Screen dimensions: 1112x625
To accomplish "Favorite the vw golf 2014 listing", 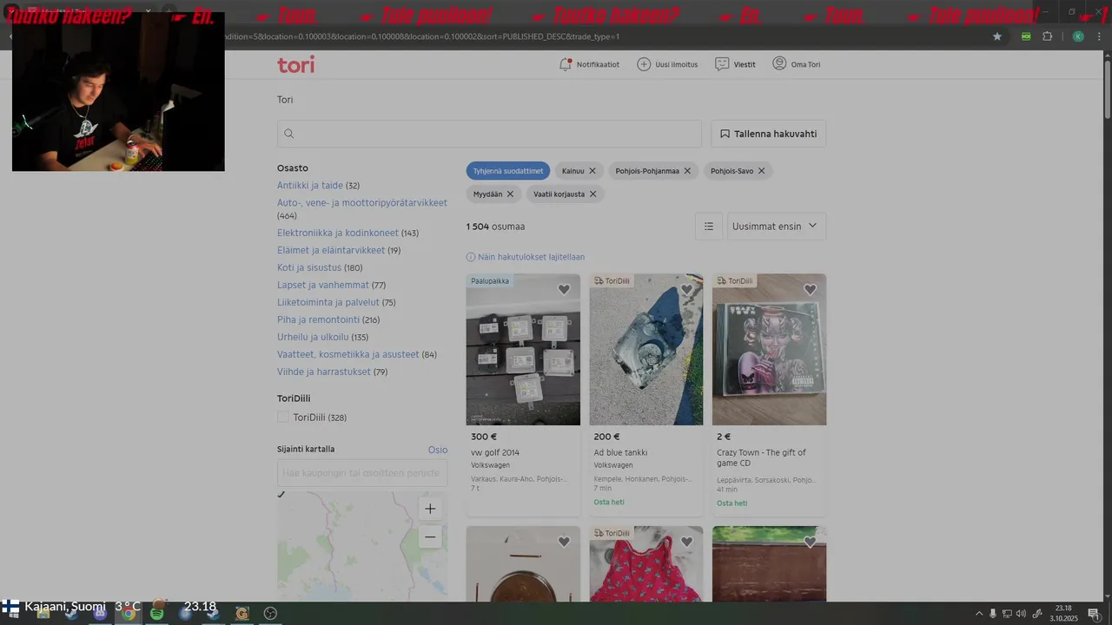I will tap(564, 290).
